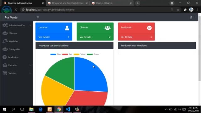201x113 pixels.
Task: Toggle the Red legend item in chart
Action: click(67, 54)
